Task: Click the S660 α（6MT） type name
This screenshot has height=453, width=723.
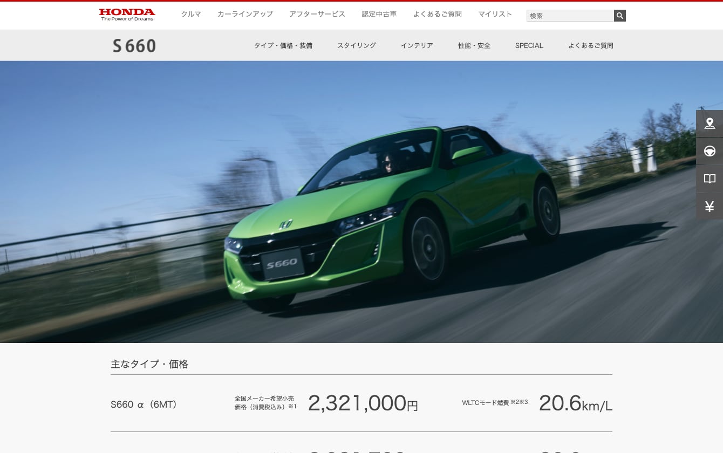Action: [x=144, y=404]
